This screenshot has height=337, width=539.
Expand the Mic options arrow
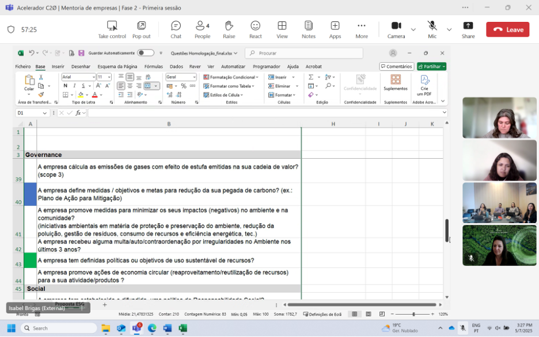coord(449,29)
